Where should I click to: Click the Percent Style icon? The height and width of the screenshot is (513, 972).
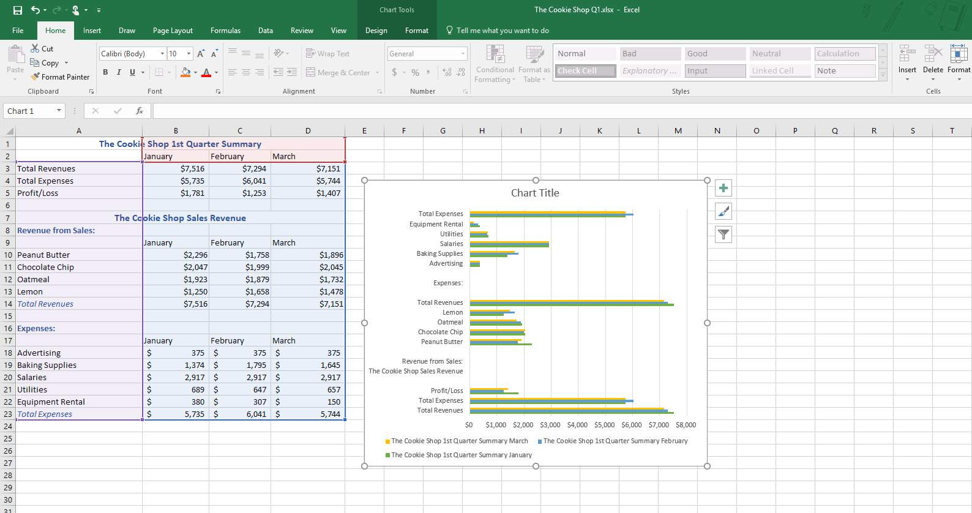pos(415,72)
